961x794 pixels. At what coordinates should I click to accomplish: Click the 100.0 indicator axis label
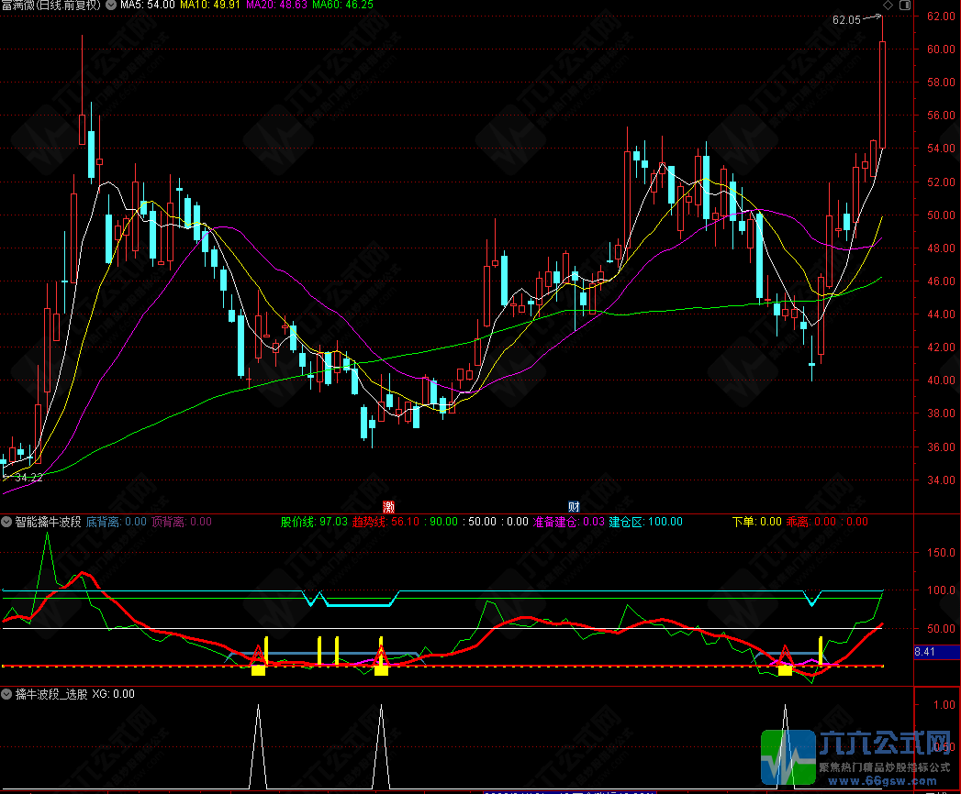pos(941,590)
